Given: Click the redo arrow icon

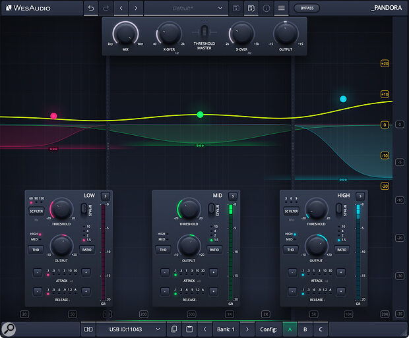Looking at the screenshot, I should [x=106, y=8].
